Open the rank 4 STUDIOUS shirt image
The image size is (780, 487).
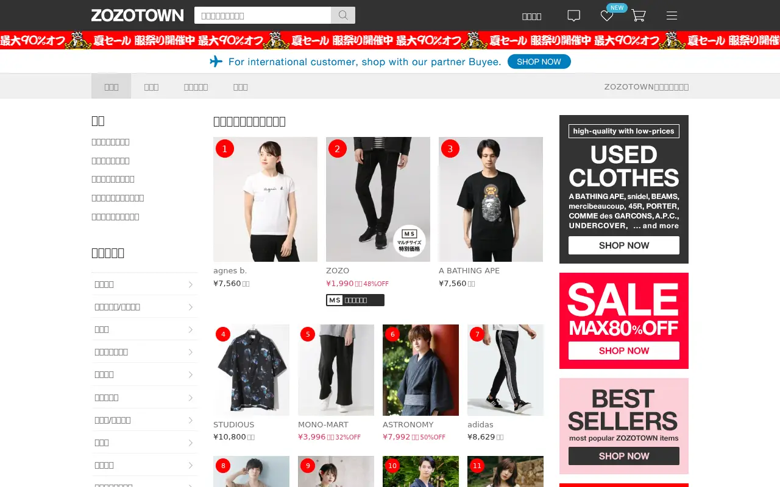click(251, 370)
